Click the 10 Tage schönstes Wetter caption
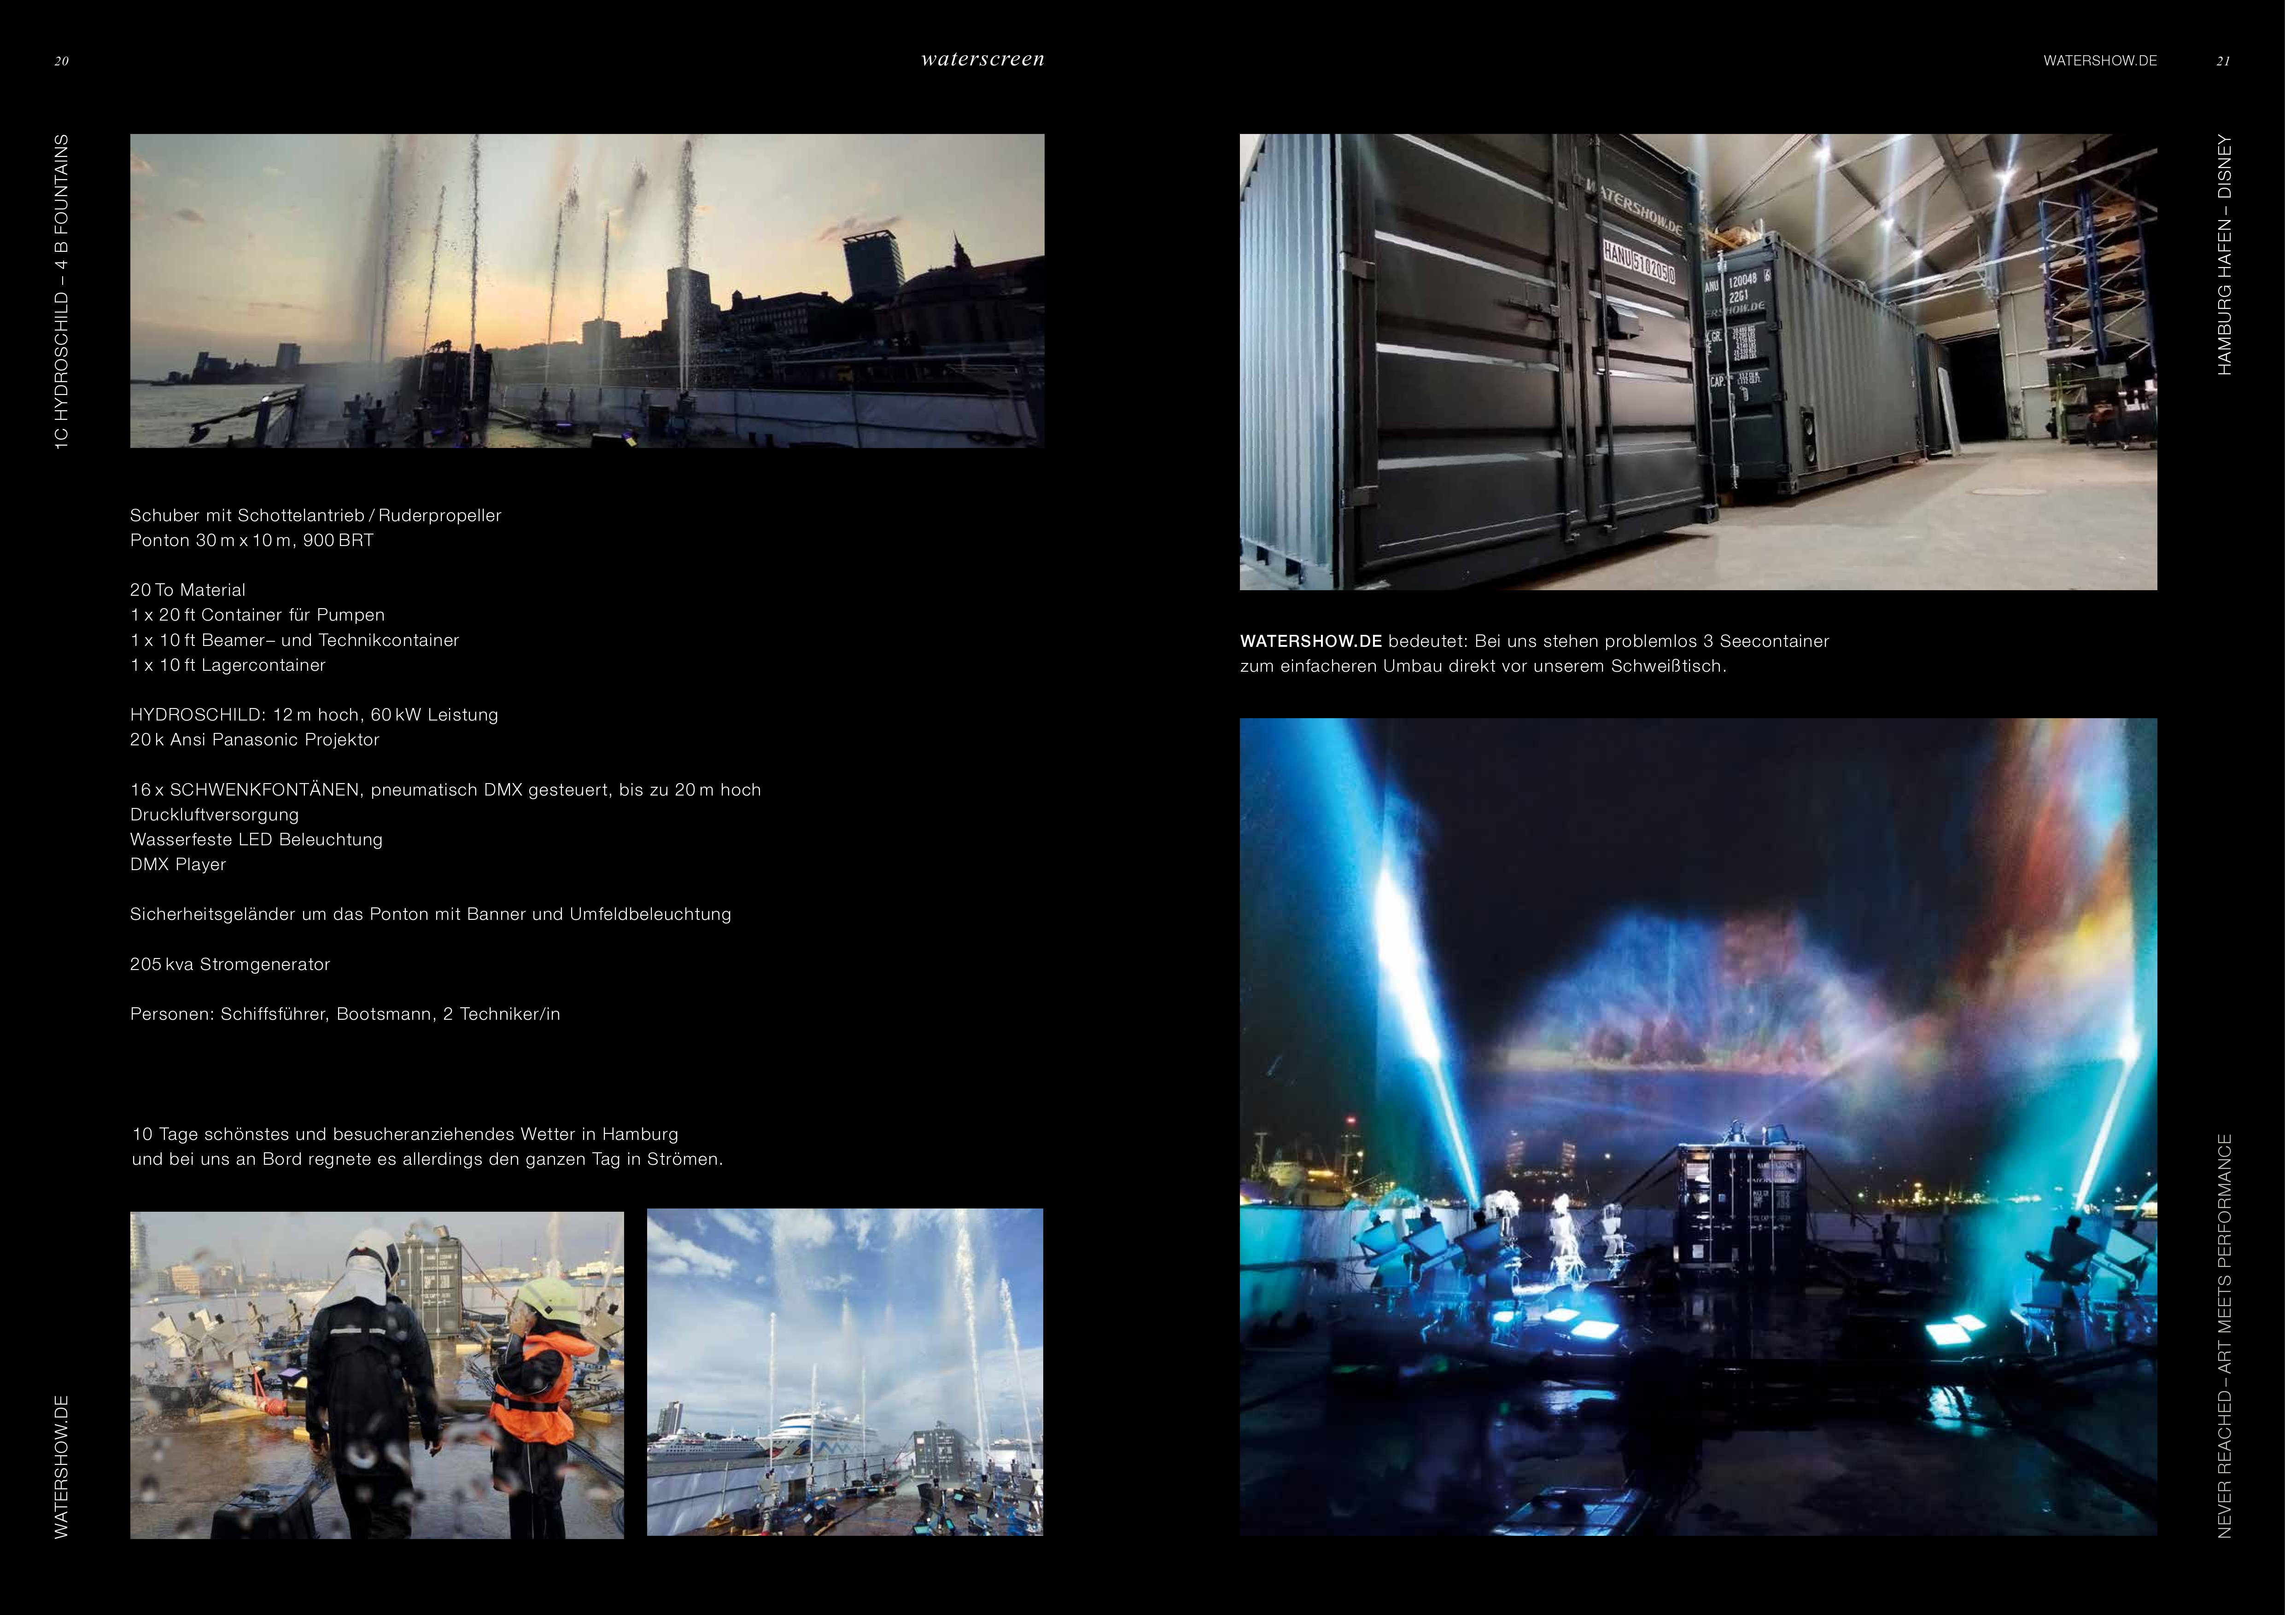Viewport: 2285px width, 1615px height. [x=405, y=1134]
